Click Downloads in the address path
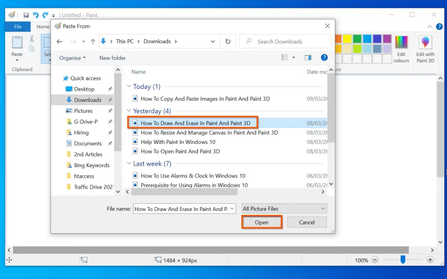The image size is (447, 279). coord(157,41)
